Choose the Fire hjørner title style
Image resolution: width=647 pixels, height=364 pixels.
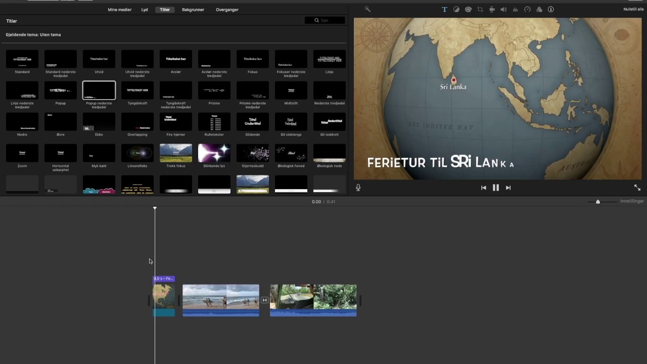(x=176, y=122)
